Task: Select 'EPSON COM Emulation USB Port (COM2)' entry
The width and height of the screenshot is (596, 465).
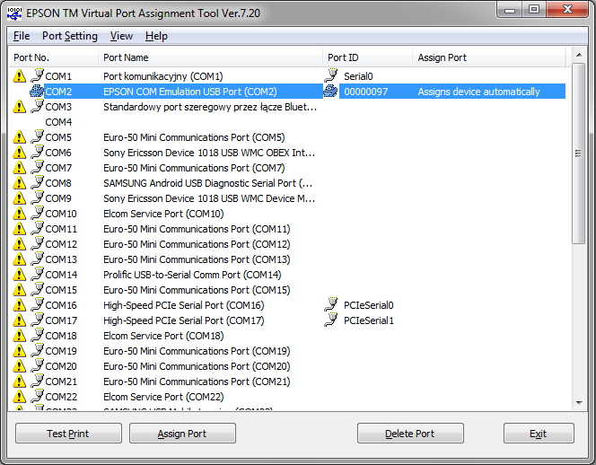Action: [x=190, y=92]
